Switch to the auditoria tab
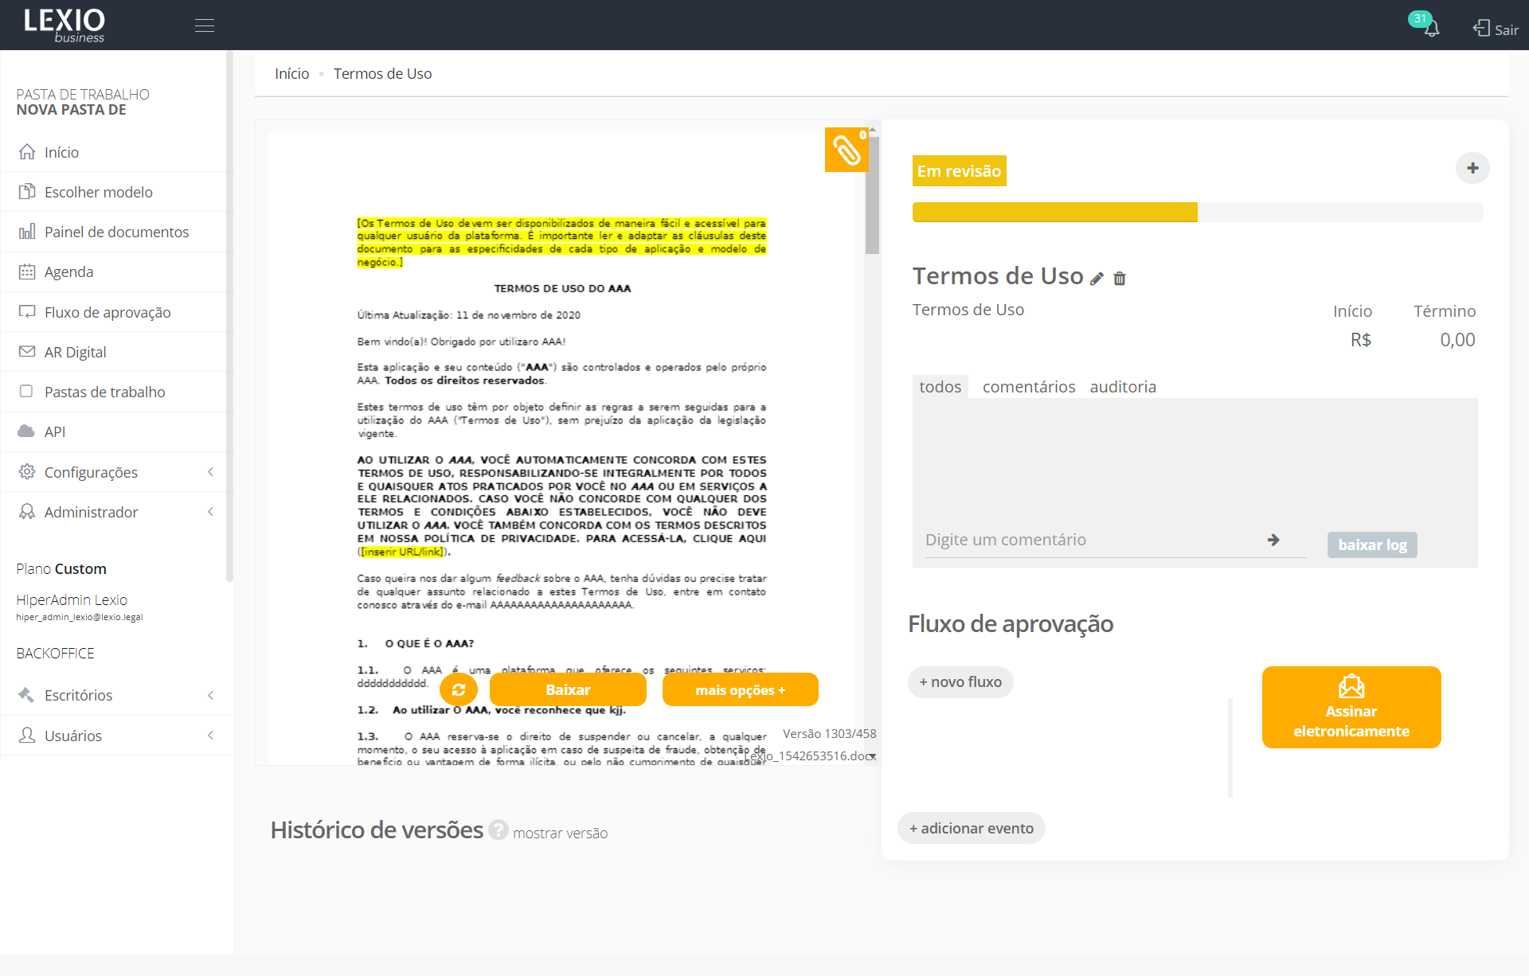Viewport: 1529px width, 976px height. [1123, 387]
